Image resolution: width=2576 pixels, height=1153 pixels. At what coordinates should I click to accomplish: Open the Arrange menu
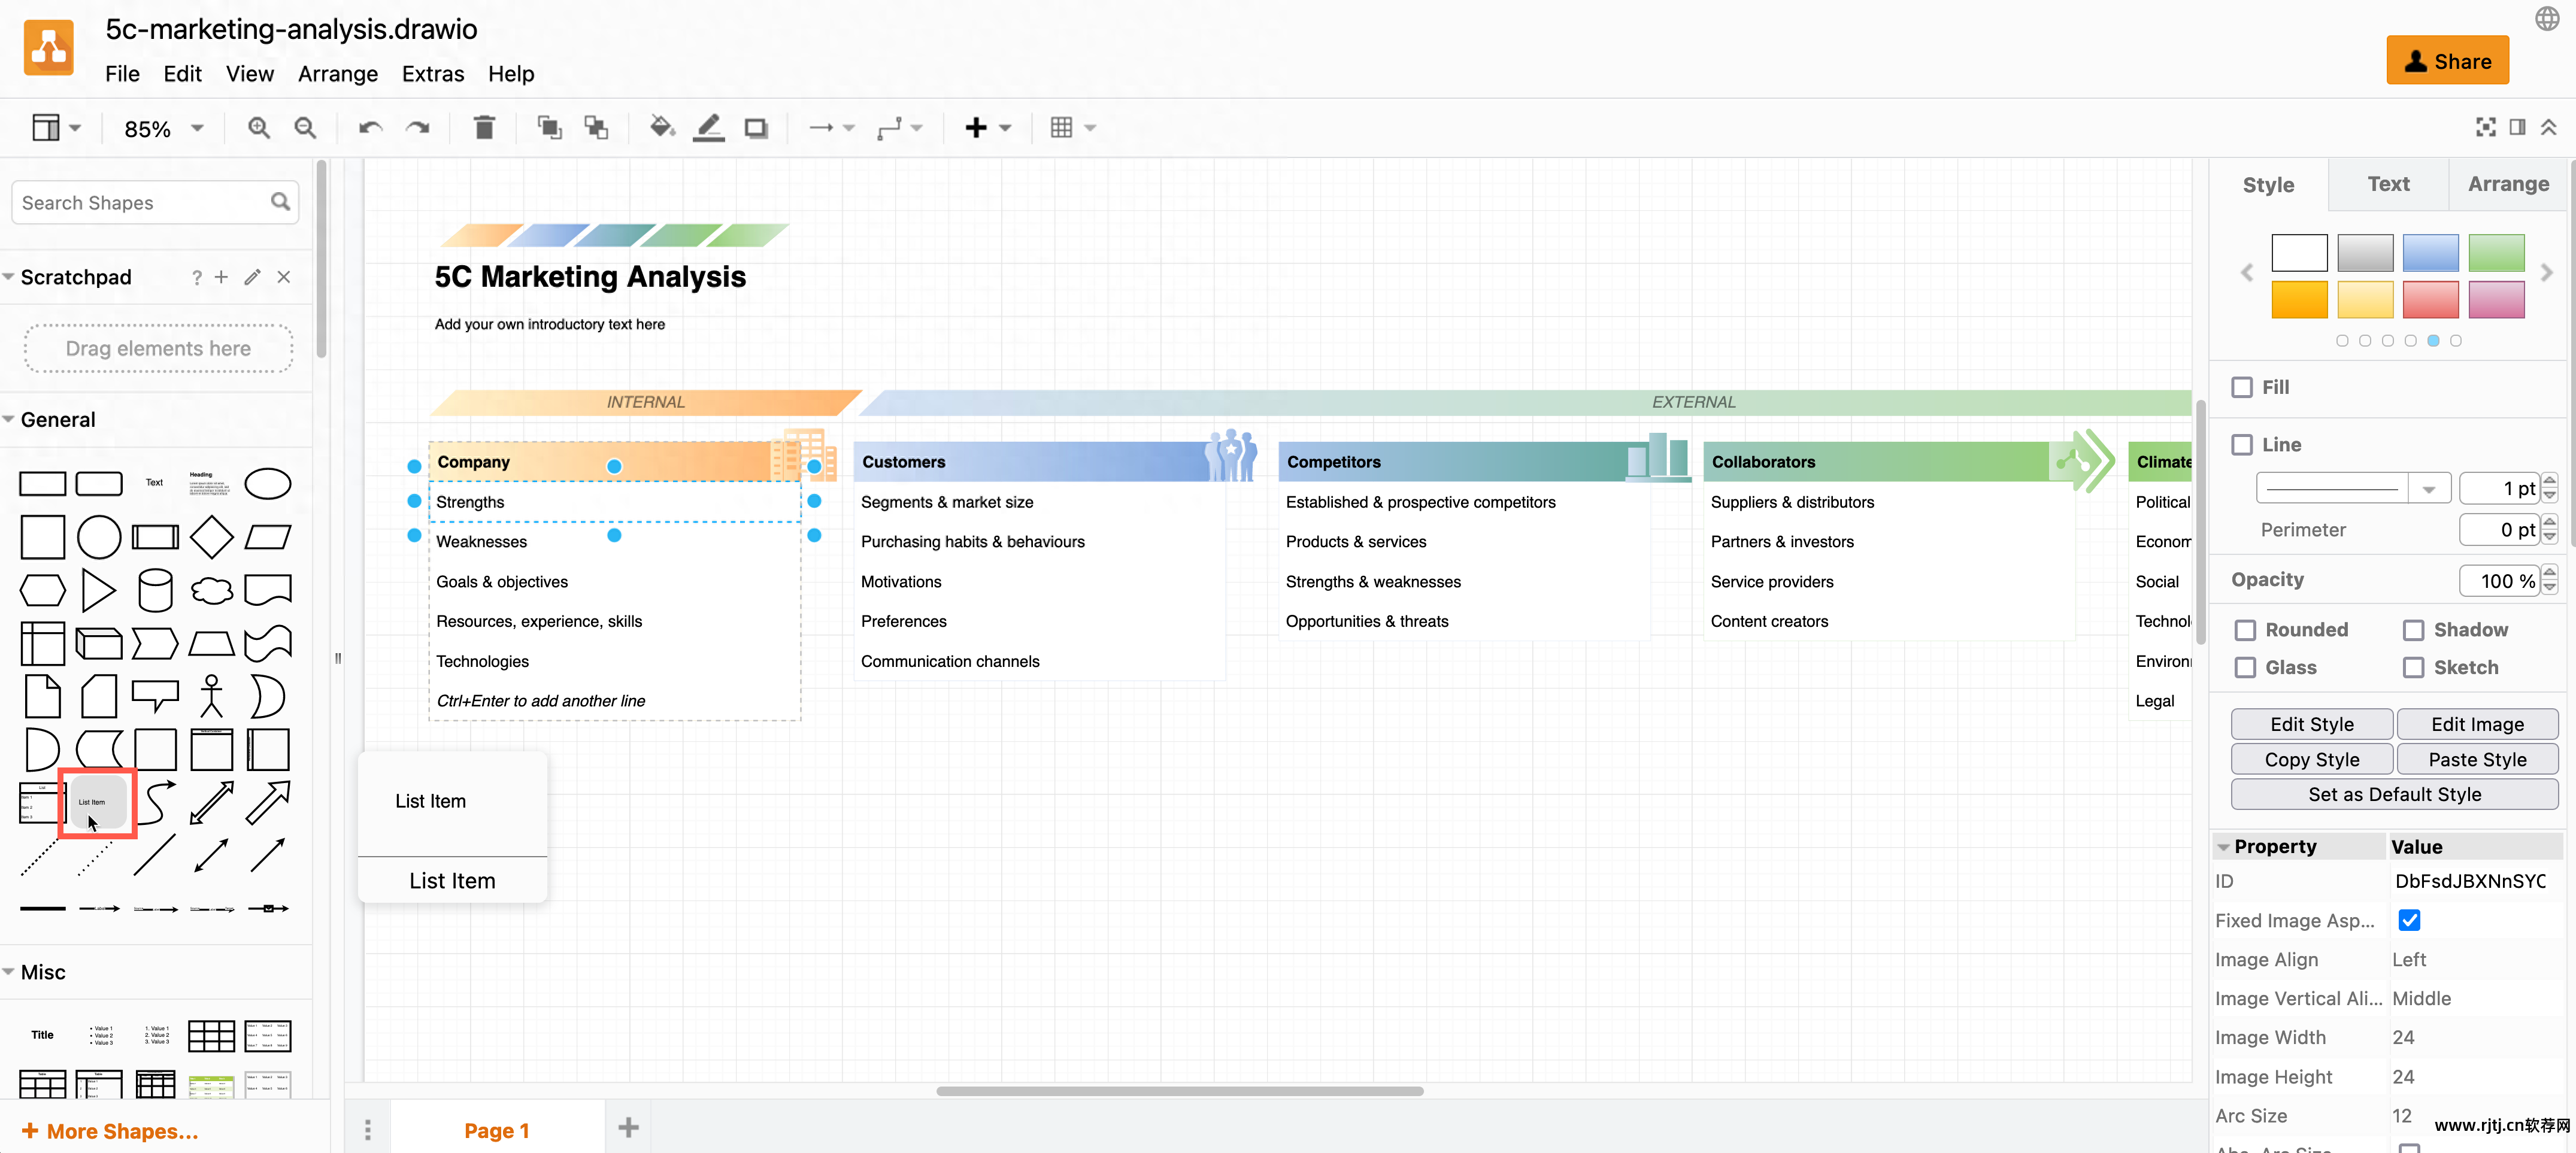[x=337, y=74]
